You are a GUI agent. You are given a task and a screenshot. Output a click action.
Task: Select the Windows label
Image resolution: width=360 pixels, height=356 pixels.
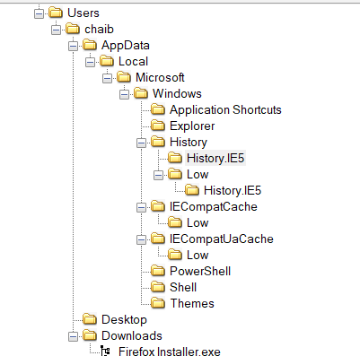[177, 94]
